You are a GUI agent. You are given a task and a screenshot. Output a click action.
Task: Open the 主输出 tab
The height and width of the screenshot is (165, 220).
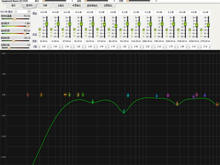61,5
